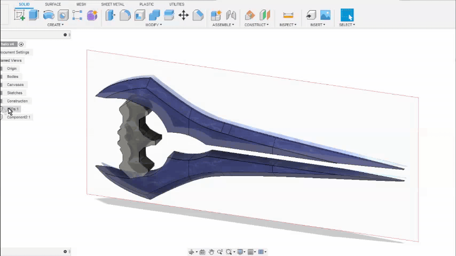This screenshot has width=456, height=256.
Task: Open the ASSEMBLE dropdown menu
Action: pos(223,25)
